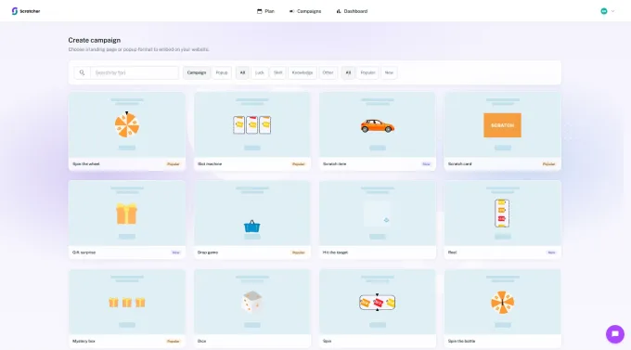The width and height of the screenshot is (631, 350).
Task: Filter games by Knowledge
Action: pos(303,73)
